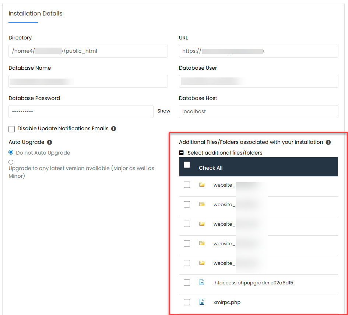Click the folder icon next to the first website_ entry
The image size is (348, 315).
click(x=202, y=185)
